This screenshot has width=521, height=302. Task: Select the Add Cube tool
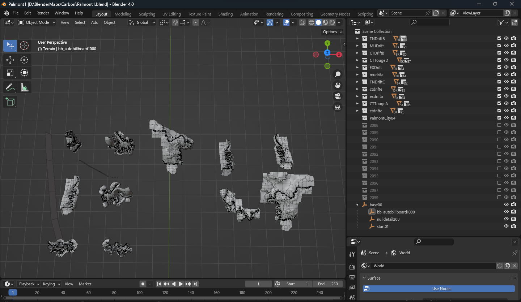[x=10, y=102]
